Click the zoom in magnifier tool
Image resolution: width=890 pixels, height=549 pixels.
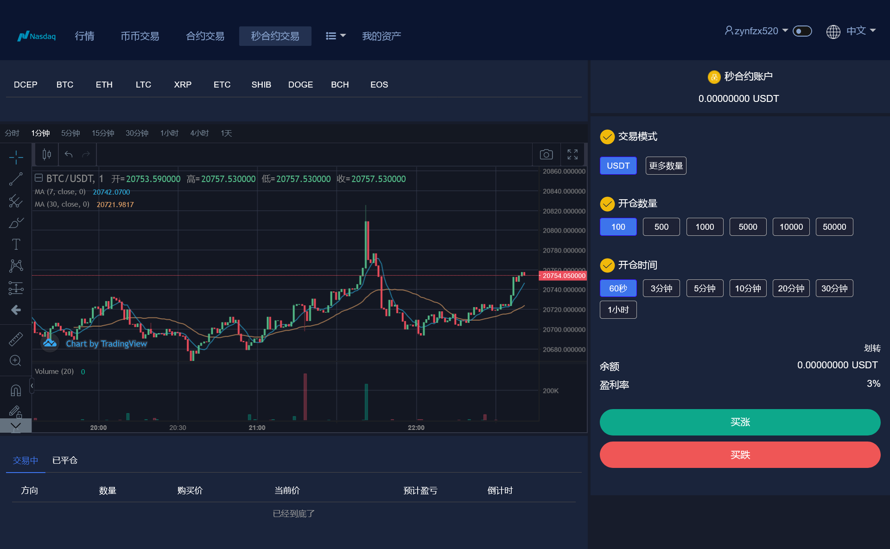coord(16,360)
